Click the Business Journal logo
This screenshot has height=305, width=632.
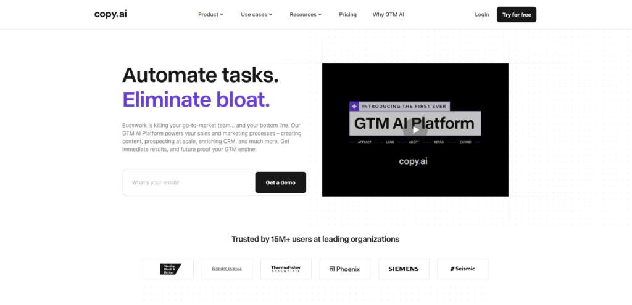point(227,269)
